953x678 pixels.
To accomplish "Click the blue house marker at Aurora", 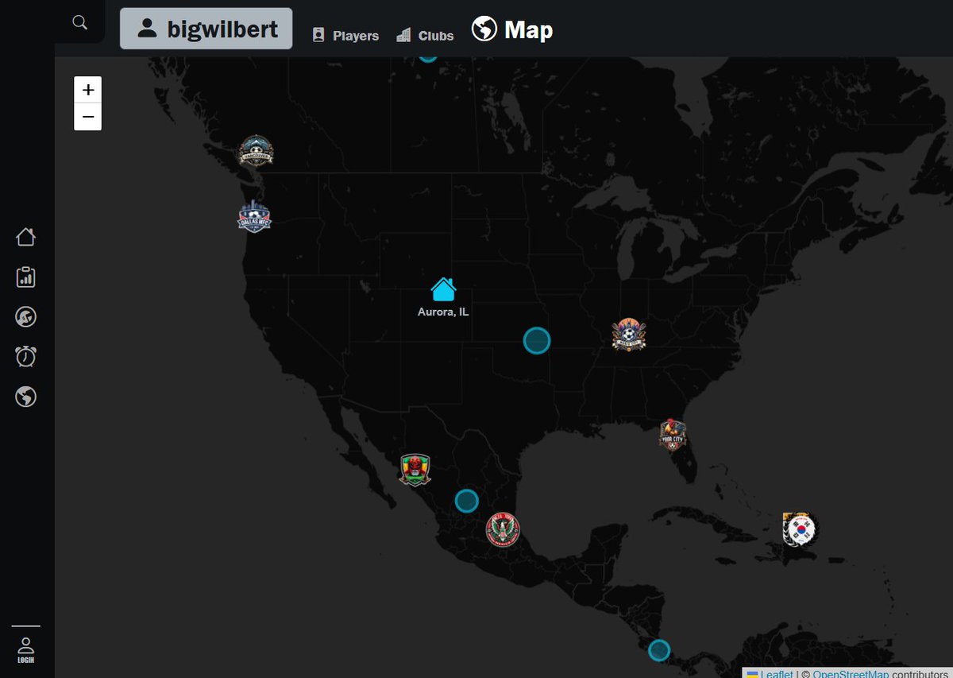I will pyautogui.click(x=443, y=289).
